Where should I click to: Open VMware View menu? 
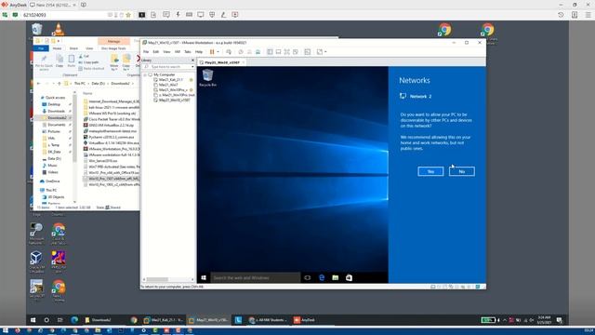pyautogui.click(x=166, y=52)
